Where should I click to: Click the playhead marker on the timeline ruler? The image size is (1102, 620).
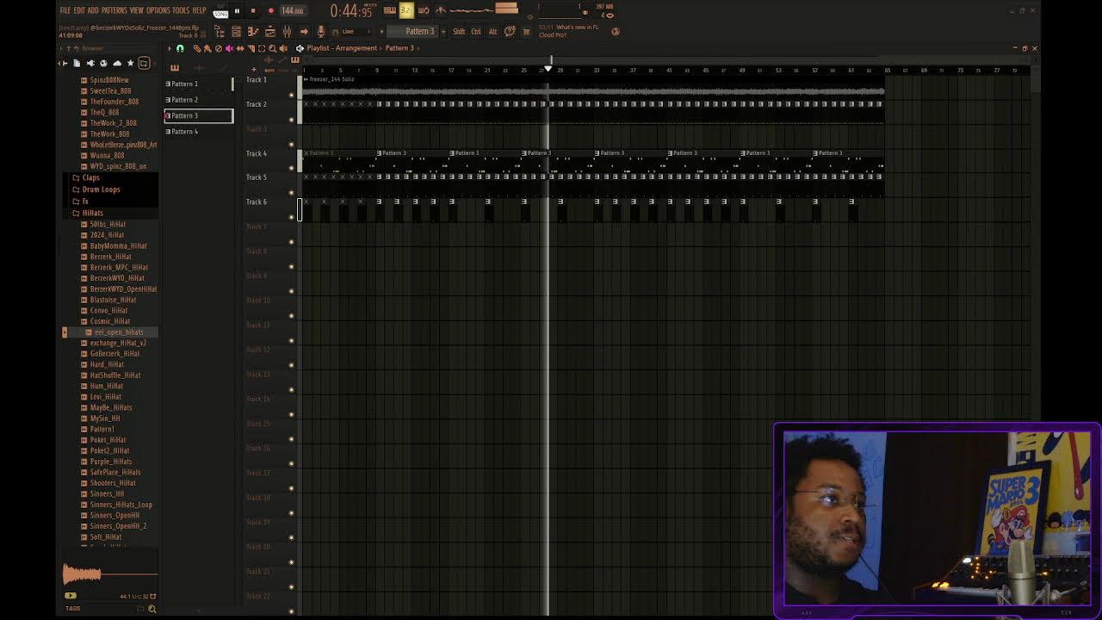pyautogui.click(x=548, y=69)
